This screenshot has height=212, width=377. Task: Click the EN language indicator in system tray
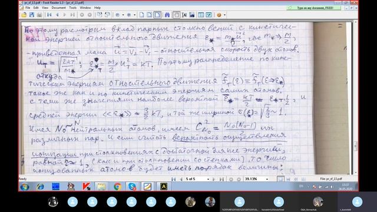pos(301,186)
